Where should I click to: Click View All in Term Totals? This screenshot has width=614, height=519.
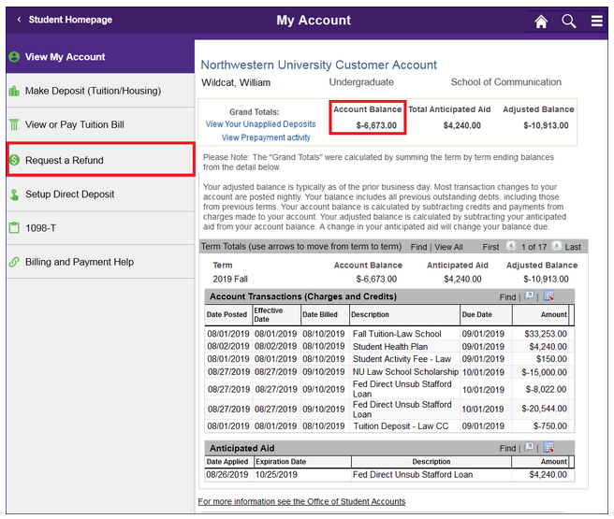coord(448,247)
